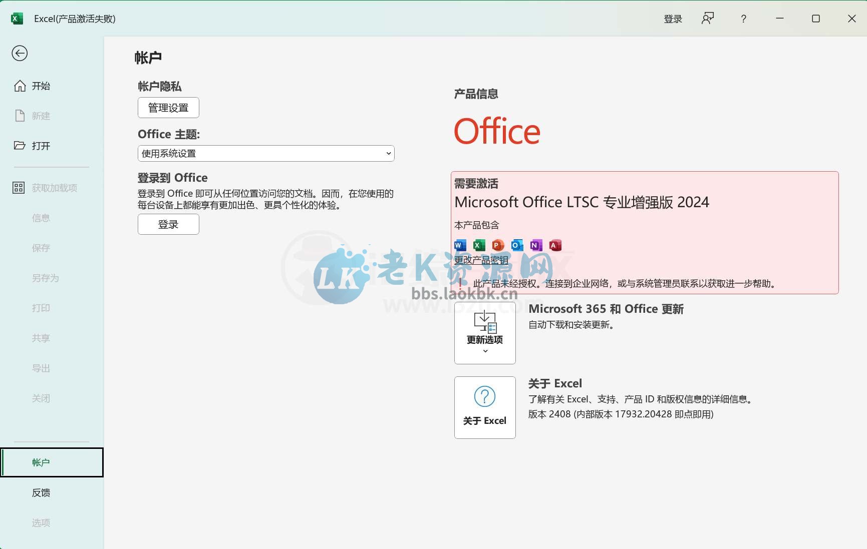Click the 更改产品密钥 link
The height and width of the screenshot is (549, 867).
[481, 260]
